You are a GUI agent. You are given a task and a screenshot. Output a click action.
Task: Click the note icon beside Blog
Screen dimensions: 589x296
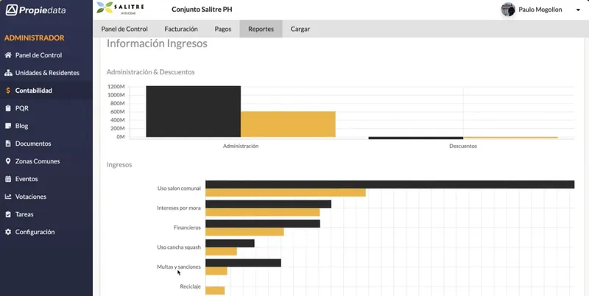[x=8, y=126]
